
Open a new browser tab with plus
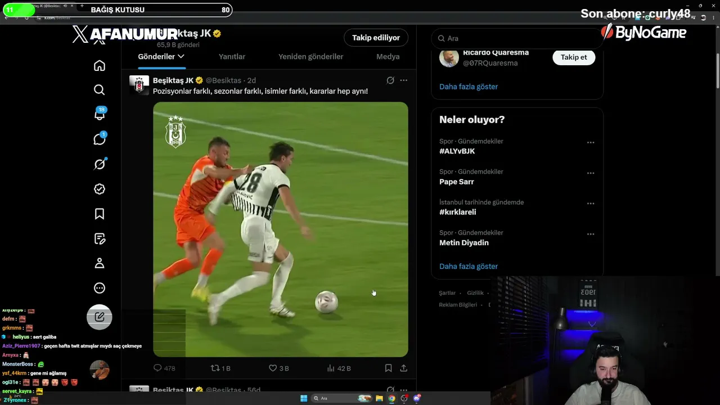tap(82, 6)
